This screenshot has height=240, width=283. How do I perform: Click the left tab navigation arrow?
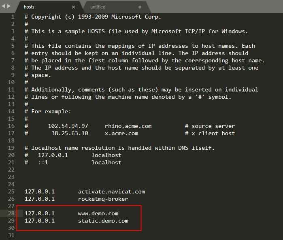[3, 6]
